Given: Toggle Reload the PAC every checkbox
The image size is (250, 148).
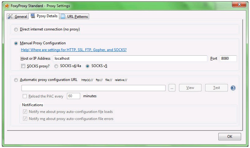Looking at the screenshot, I should (x=25, y=96).
